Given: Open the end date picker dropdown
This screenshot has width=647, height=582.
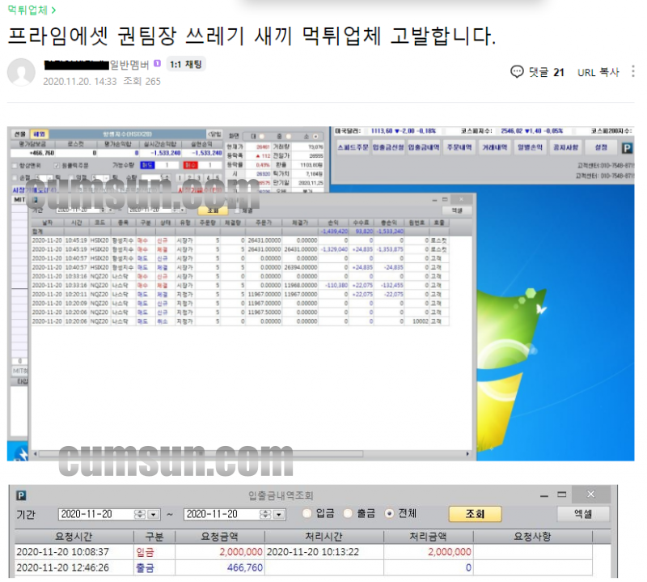Looking at the screenshot, I should coord(281,514).
